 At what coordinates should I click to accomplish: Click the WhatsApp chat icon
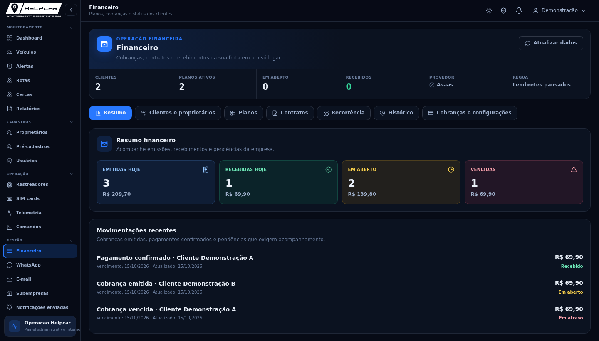10,265
